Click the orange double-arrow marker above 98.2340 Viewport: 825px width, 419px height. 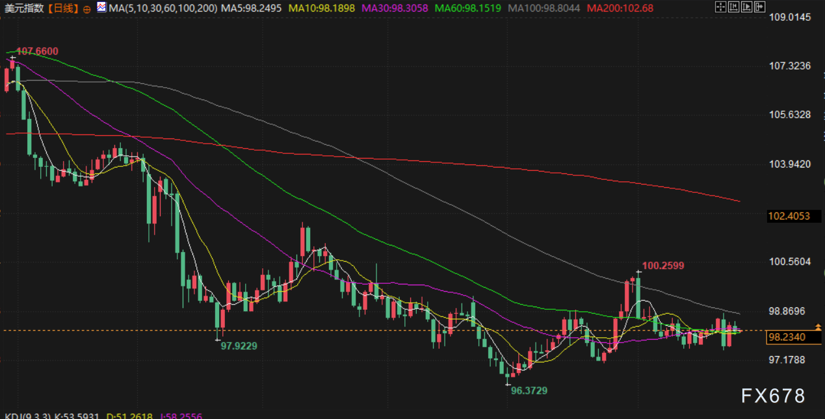point(818,327)
